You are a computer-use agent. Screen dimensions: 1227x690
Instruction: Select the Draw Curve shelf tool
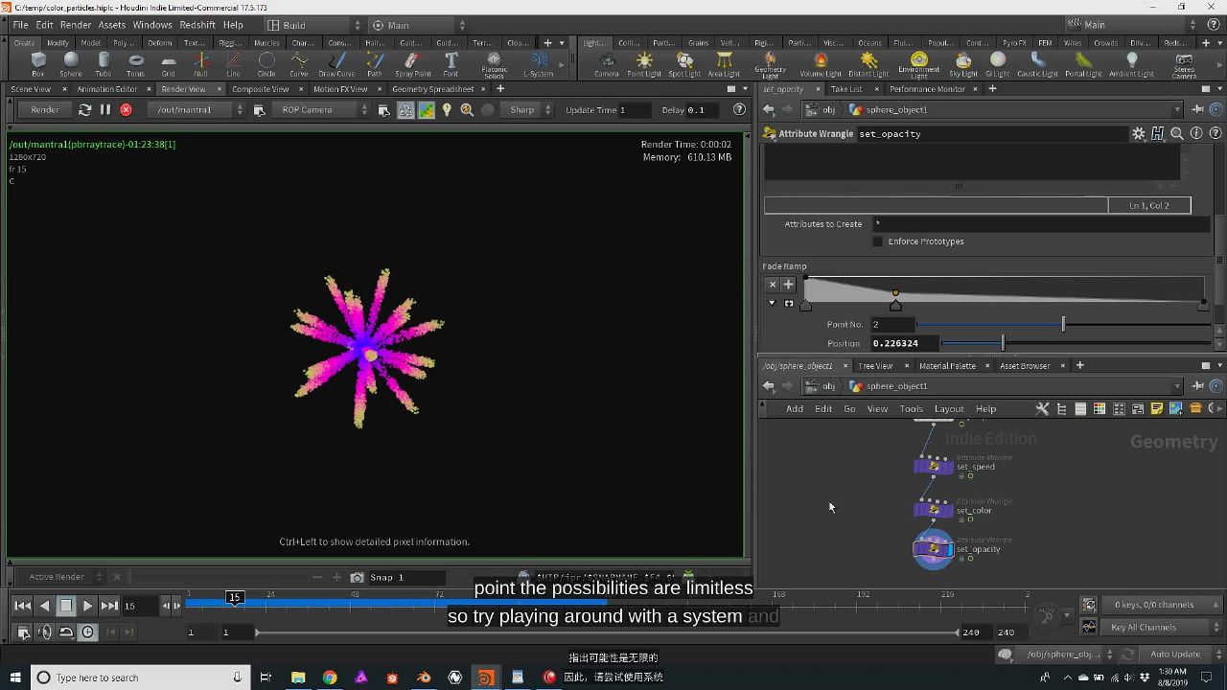pyautogui.click(x=336, y=64)
